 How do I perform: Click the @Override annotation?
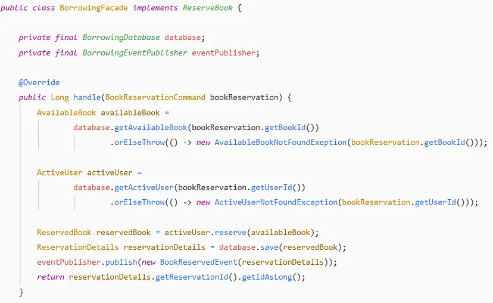click(x=39, y=82)
